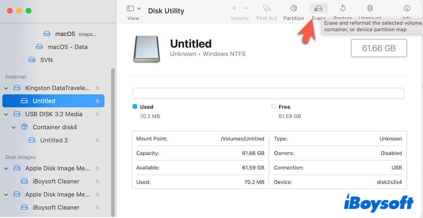This screenshot has width=423, height=218.
Task: Eject the Kingston DataTraveler disk
Action: point(97,88)
